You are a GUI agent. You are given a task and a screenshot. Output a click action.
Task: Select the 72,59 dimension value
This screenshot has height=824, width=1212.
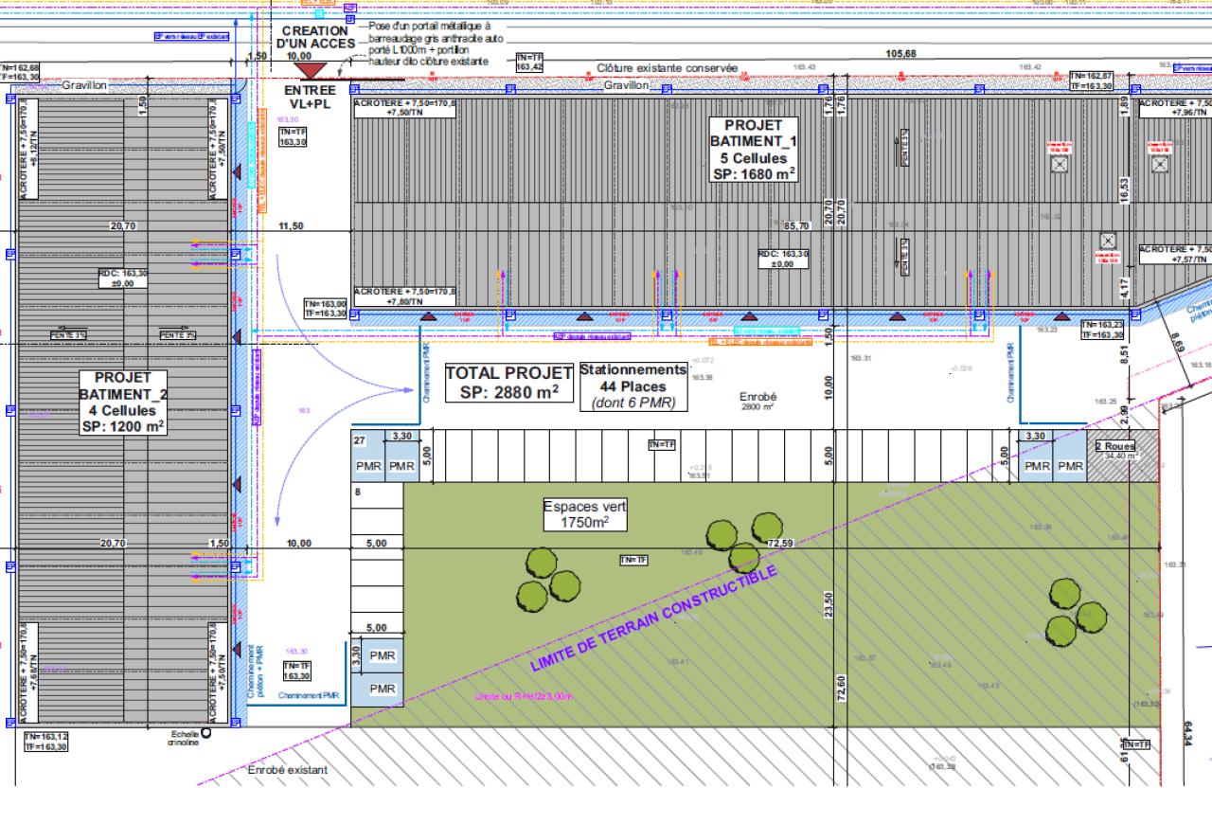(780, 543)
